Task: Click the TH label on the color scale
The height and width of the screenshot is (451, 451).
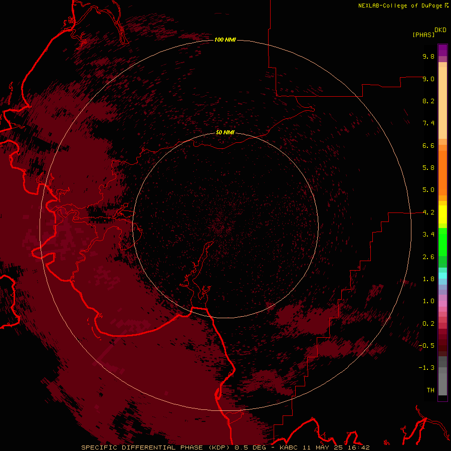Action: (430, 390)
